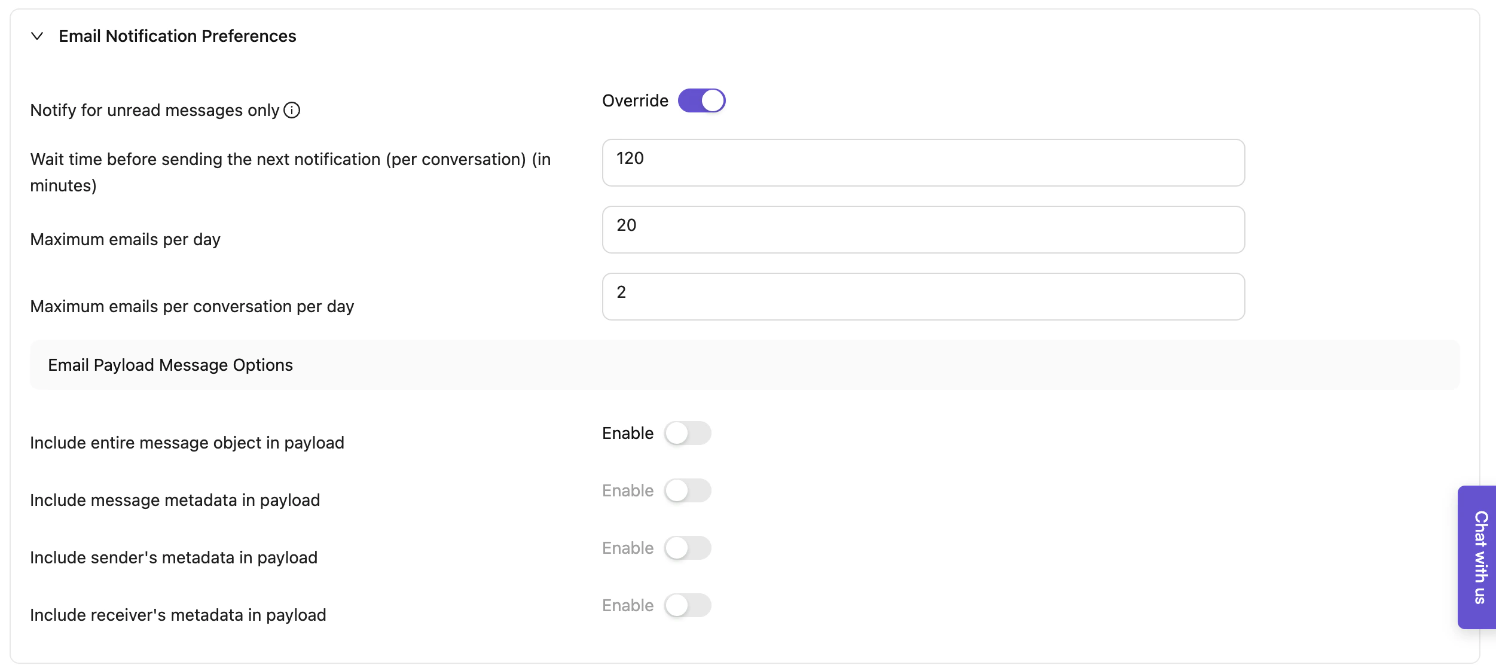The image size is (1496, 671).
Task: Click the Email Notification Preferences heading text
Action: point(177,36)
